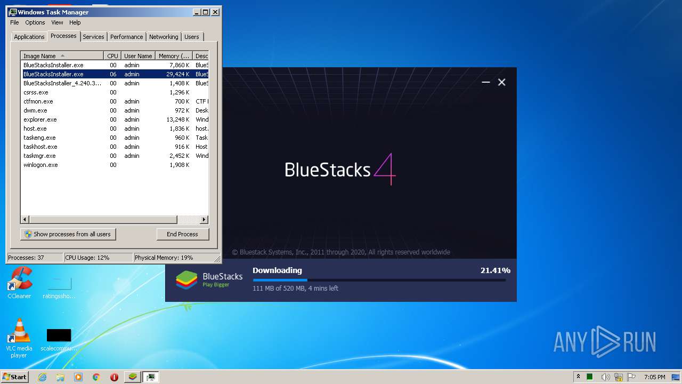Open Windows Explorer folder icon in taskbar
The height and width of the screenshot is (384, 682).
pos(60,377)
